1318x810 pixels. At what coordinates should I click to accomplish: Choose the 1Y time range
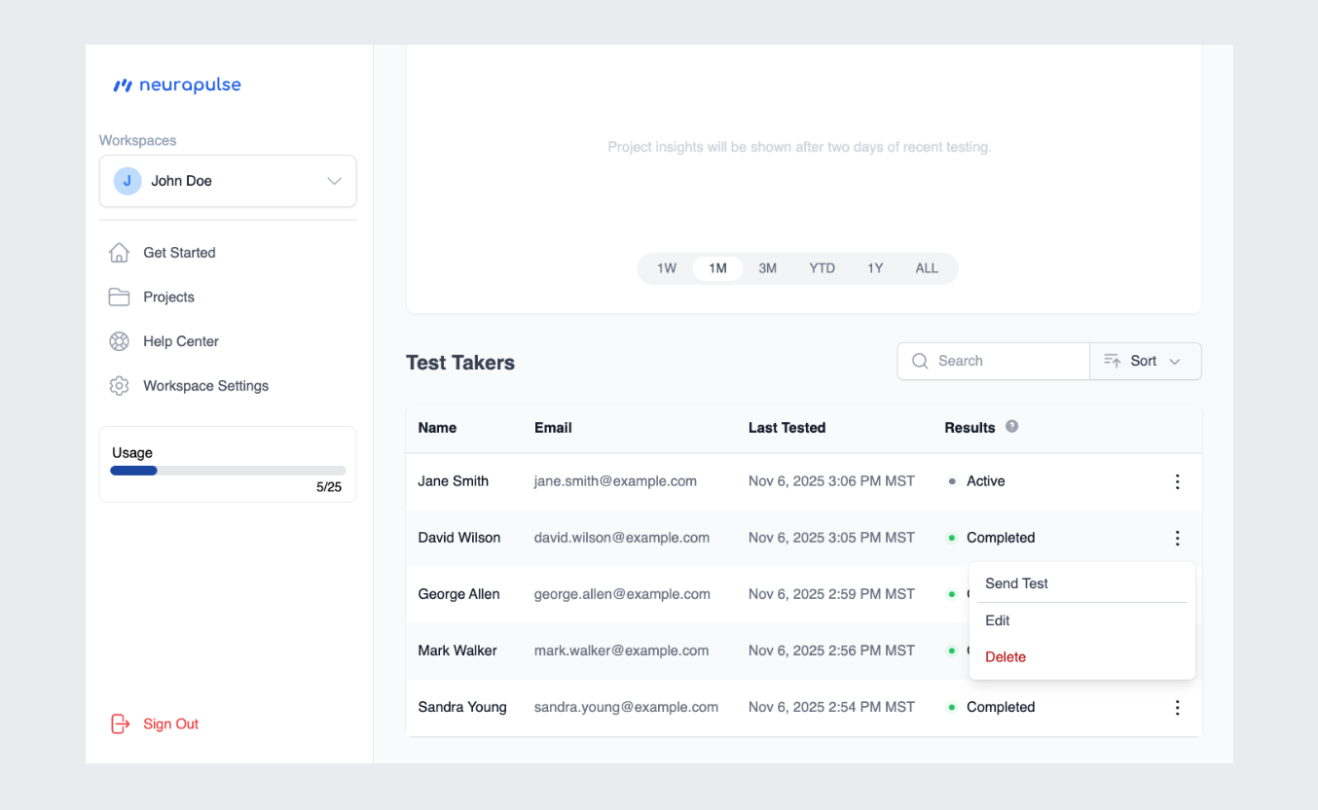coord(875,268)
